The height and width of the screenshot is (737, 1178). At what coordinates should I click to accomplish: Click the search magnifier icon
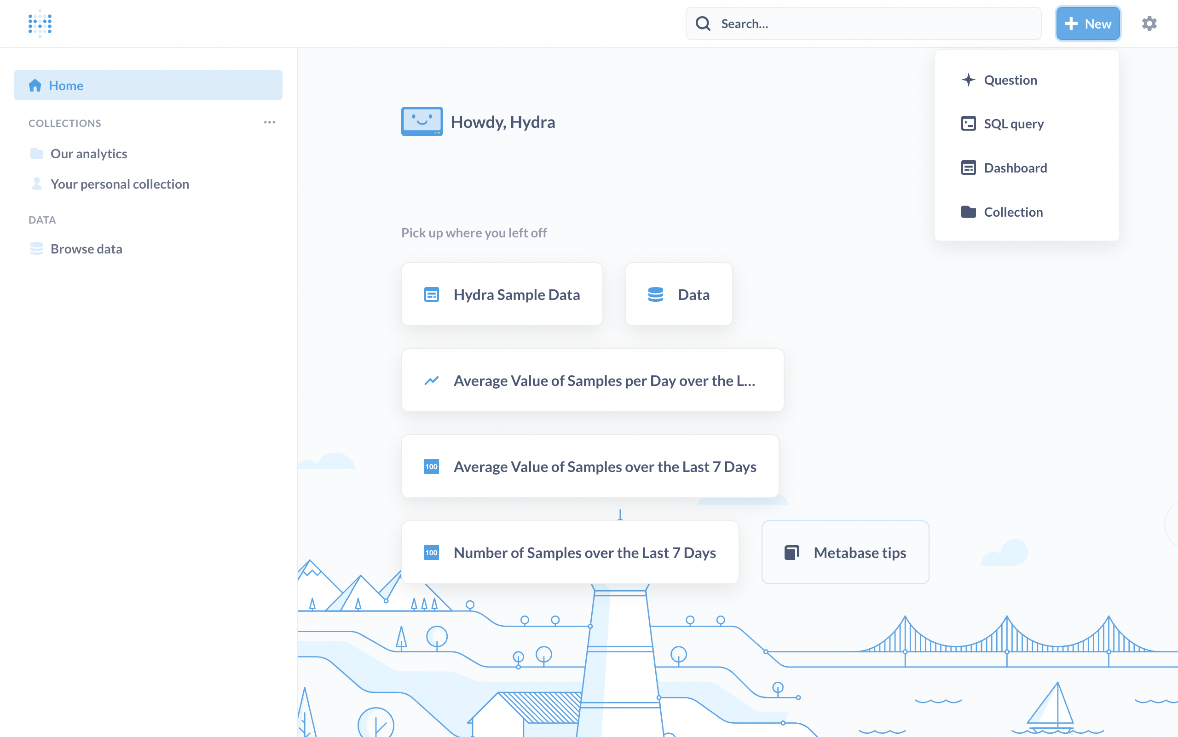[x=703, y=23]
